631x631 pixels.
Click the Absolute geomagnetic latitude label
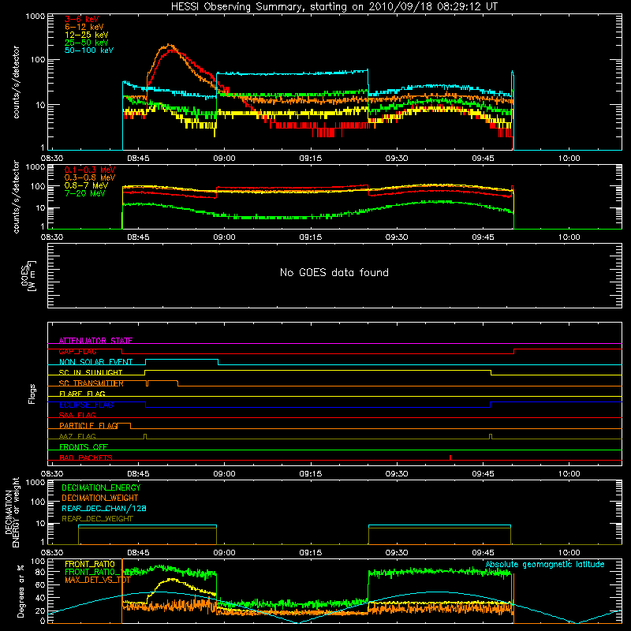[x=545, y=564]
